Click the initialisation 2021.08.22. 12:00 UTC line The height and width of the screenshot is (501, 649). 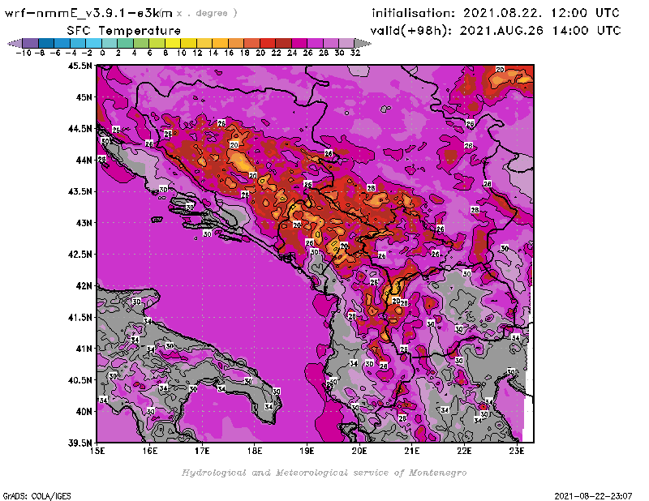click(x=496, y=13)
